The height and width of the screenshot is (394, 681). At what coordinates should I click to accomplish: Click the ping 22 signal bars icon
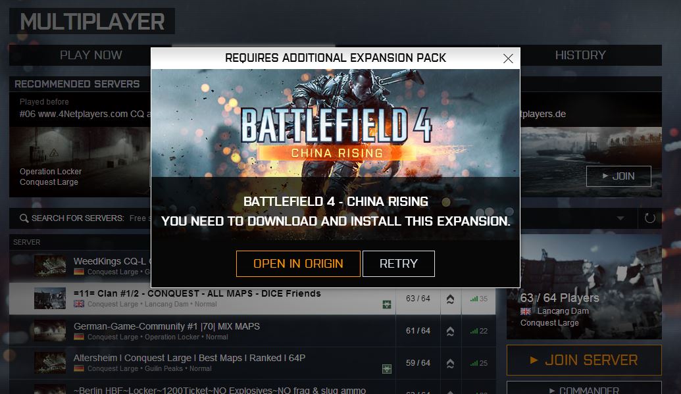474,331
